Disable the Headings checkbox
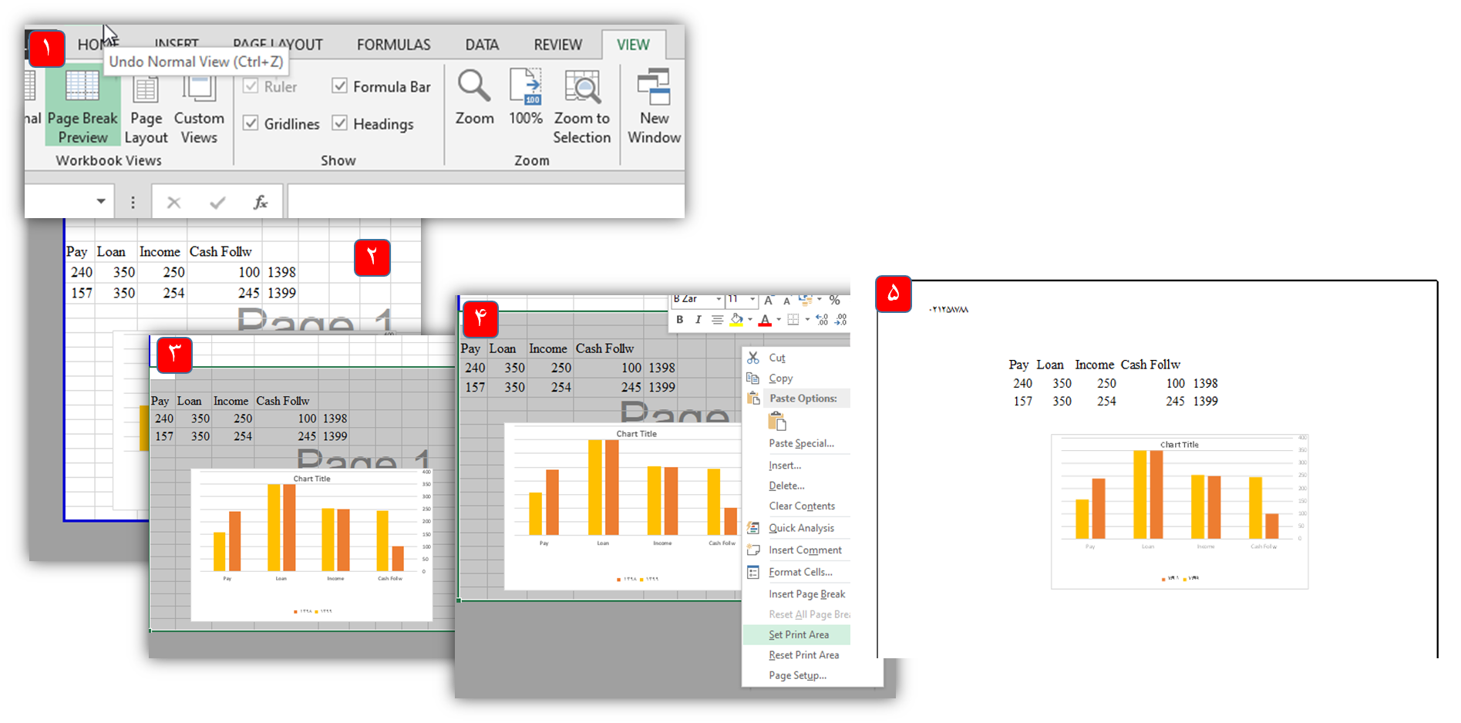This screenshot has height=723, width=1461. click(340, 123)
